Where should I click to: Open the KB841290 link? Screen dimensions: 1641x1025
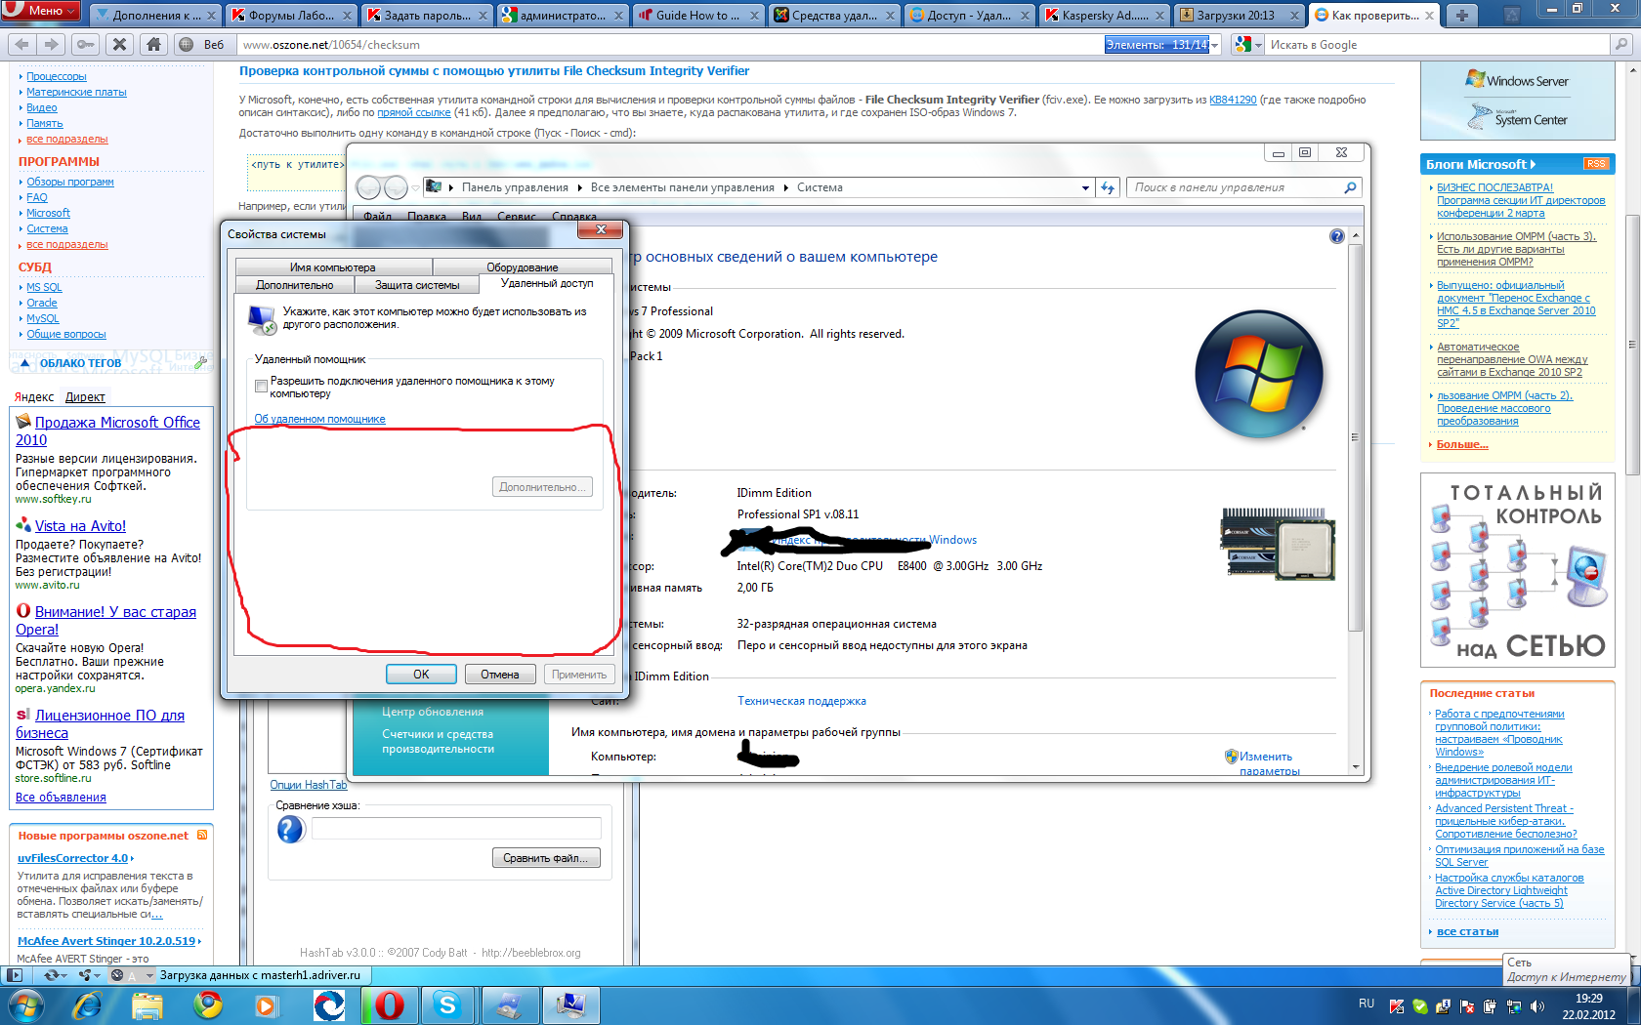pyautogui.click(x=1233, y=100)
